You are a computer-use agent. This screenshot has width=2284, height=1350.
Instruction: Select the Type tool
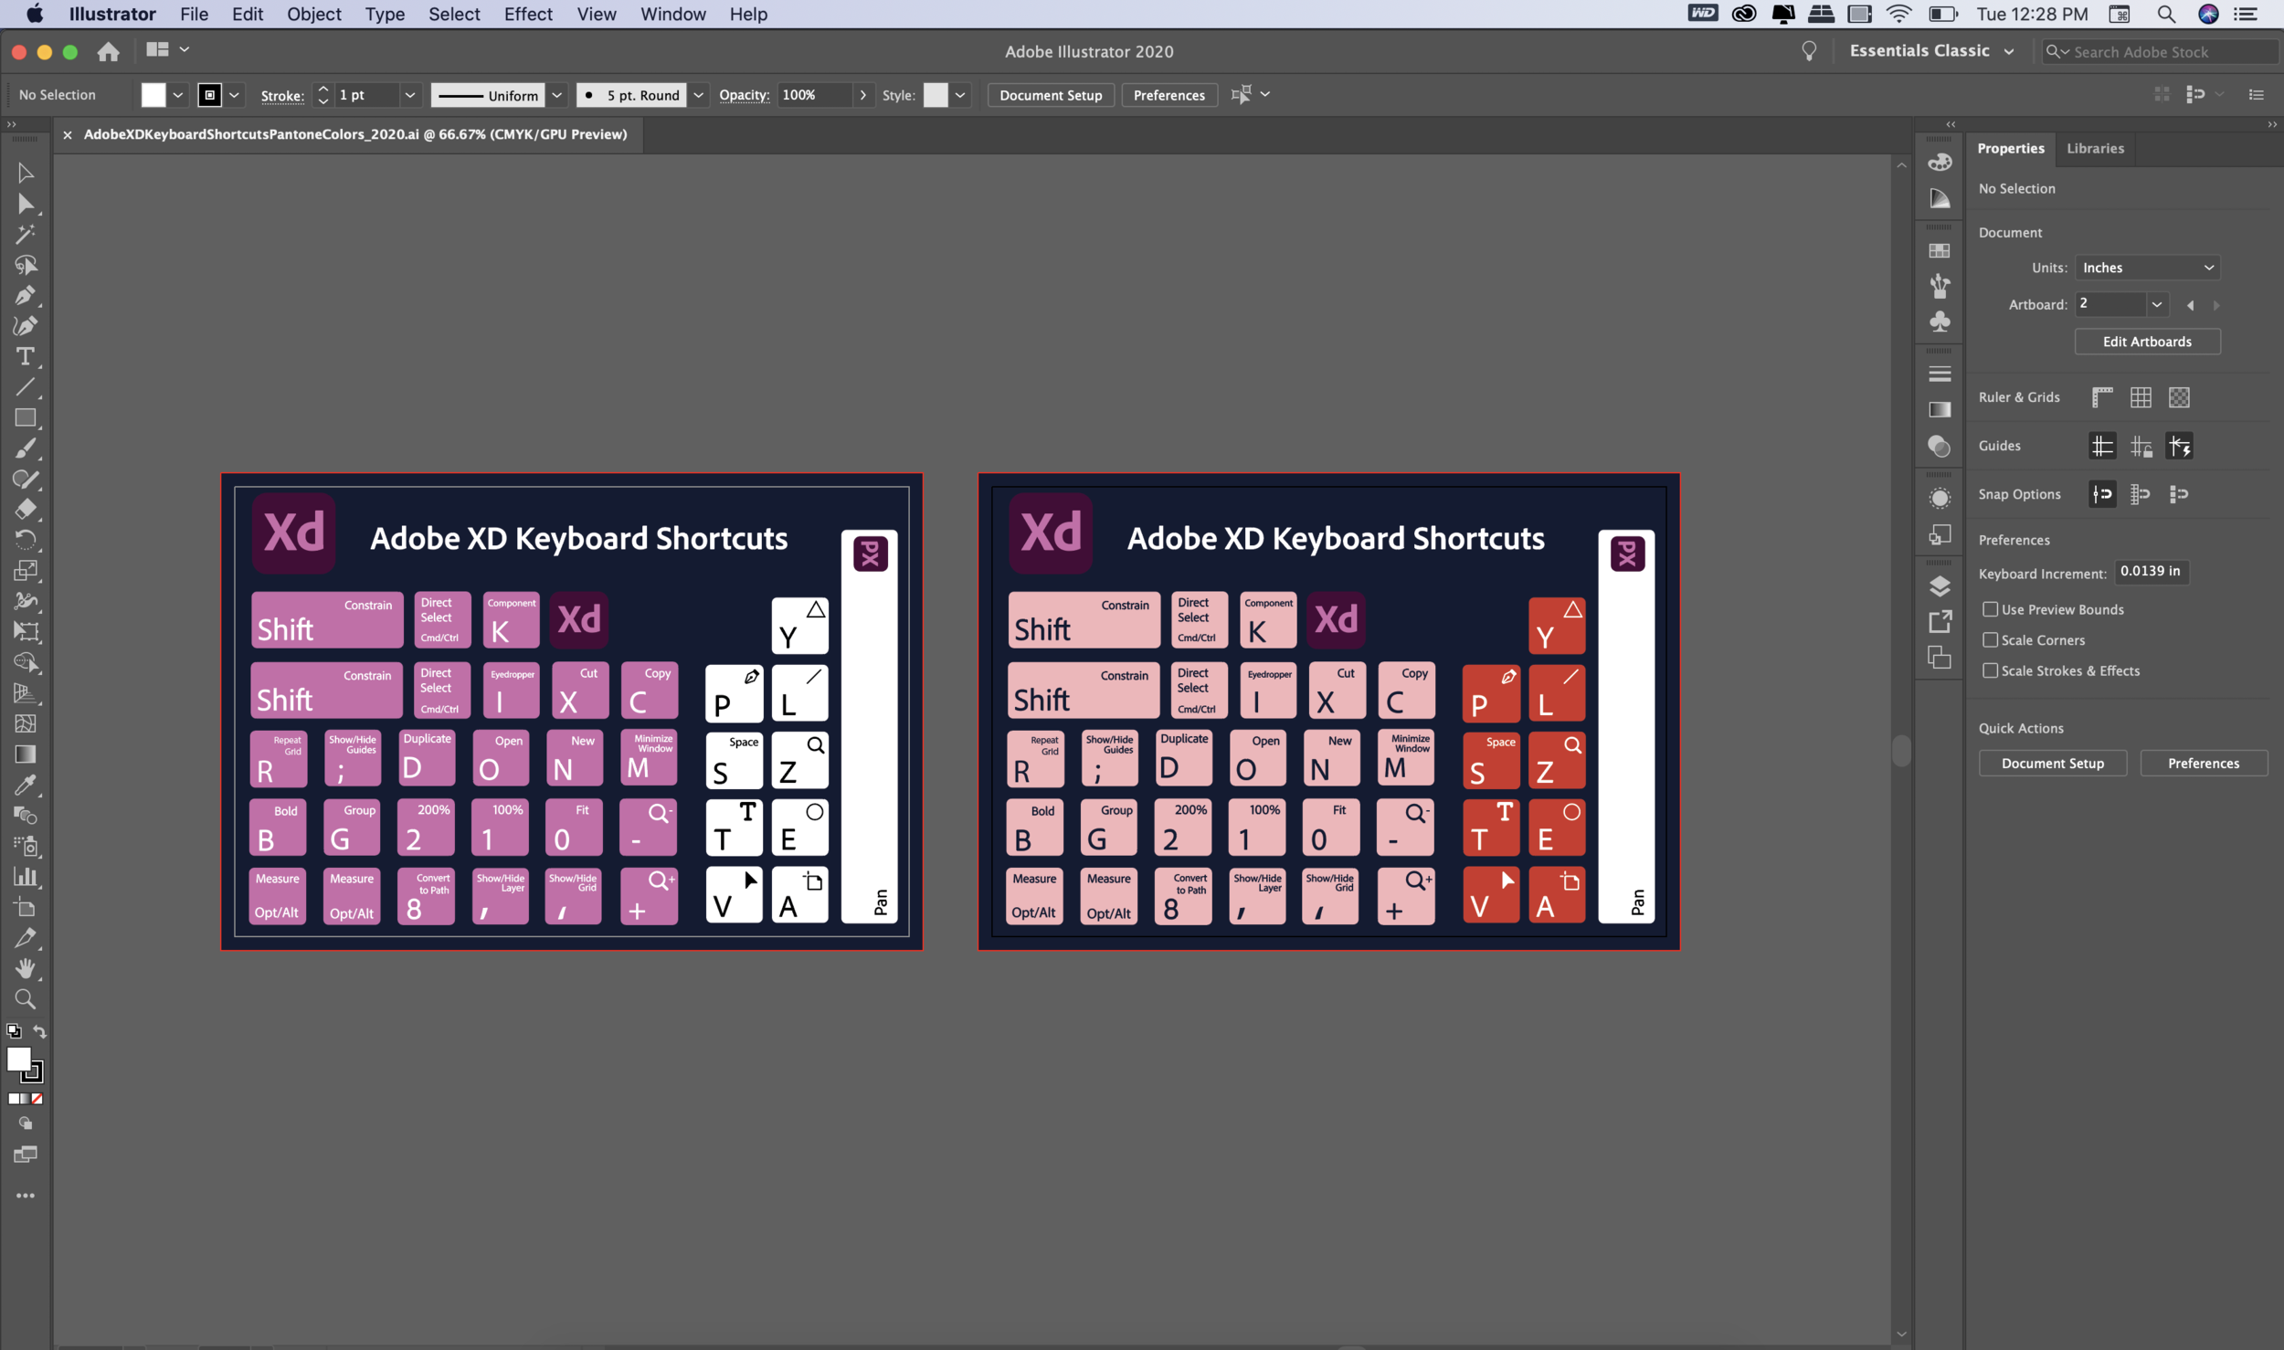[x=26, y=356]
